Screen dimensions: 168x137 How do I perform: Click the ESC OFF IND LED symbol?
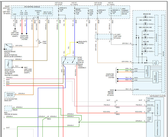pyautogui.click(x=145, y=52)
